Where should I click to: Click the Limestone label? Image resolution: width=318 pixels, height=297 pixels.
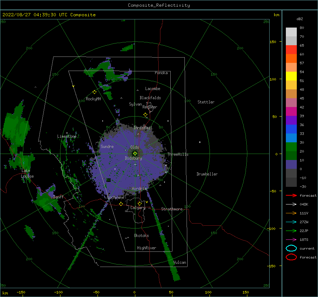[x=67, y=136]
